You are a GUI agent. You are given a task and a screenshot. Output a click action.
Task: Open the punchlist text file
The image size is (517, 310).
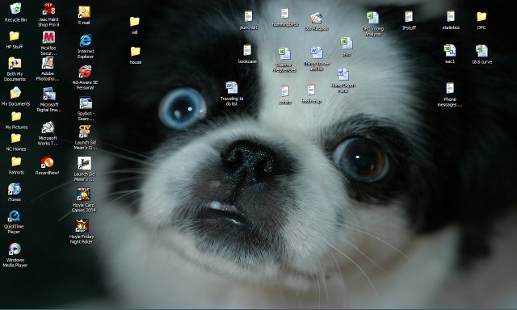[248, 16]
